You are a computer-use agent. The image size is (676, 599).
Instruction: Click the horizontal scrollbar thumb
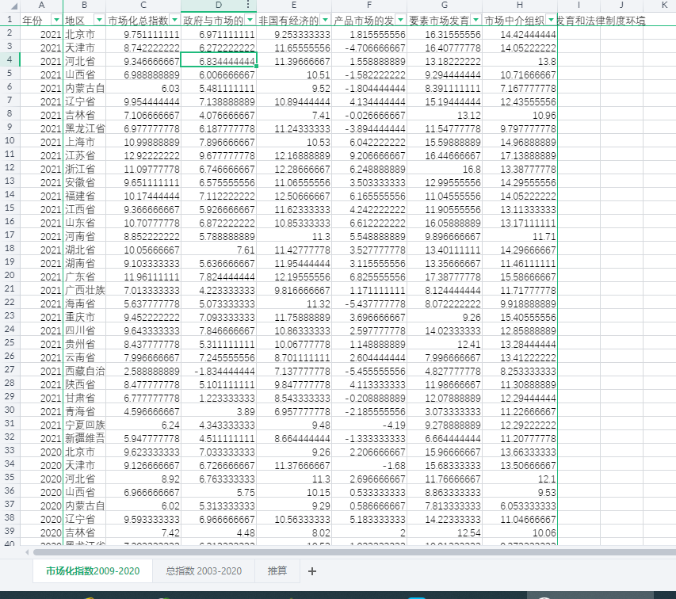pos(158,551)
